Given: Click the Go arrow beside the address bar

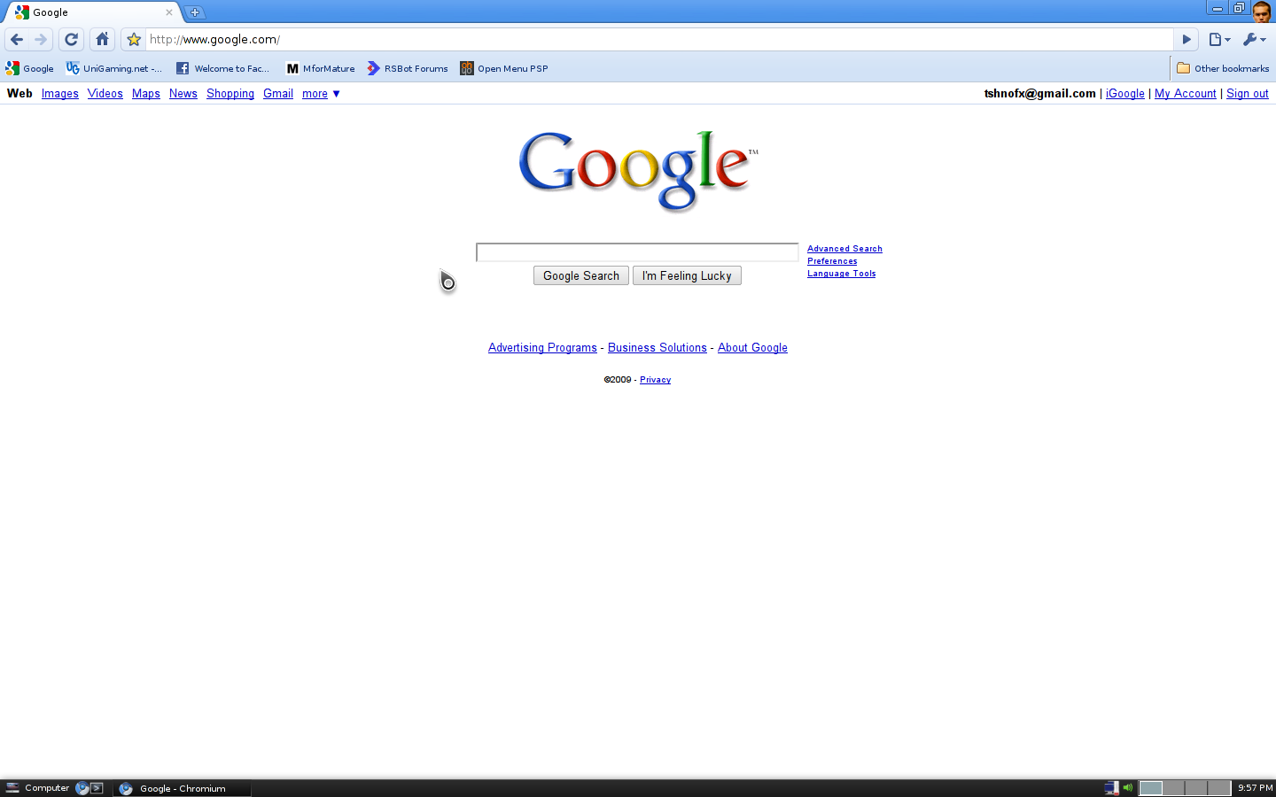Looking at the screenshot, I should (x=1187, y=39).
